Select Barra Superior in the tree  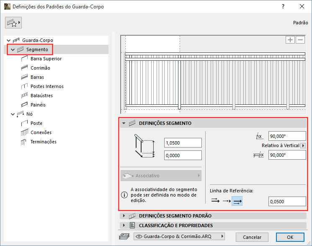coord(46,59)
